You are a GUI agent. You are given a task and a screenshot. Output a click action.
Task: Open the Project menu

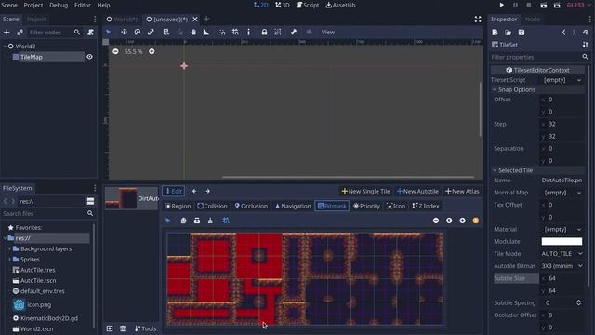pos(33,5)
